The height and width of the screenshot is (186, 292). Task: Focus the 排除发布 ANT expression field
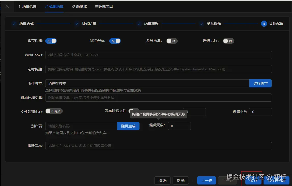[159, 146]
